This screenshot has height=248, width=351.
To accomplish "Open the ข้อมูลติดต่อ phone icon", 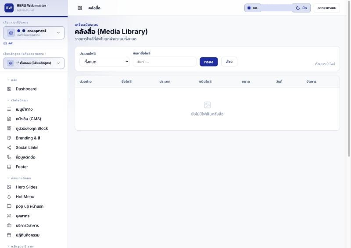I will point(9,157).
